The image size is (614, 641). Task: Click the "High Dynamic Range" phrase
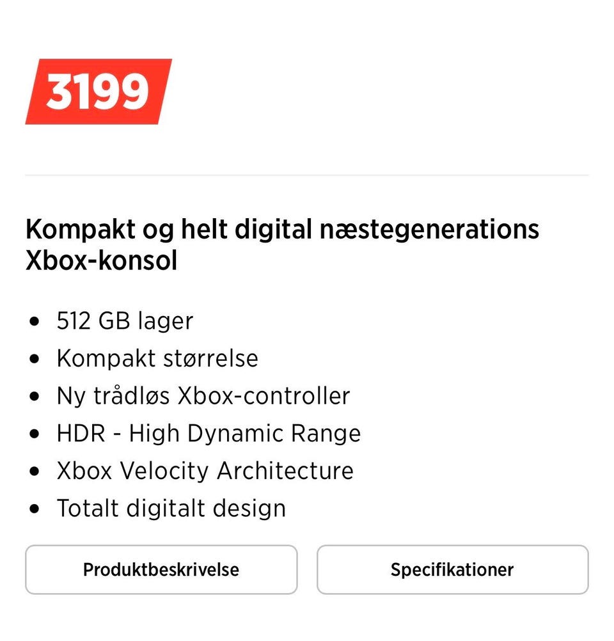click(x=245, y=434)
